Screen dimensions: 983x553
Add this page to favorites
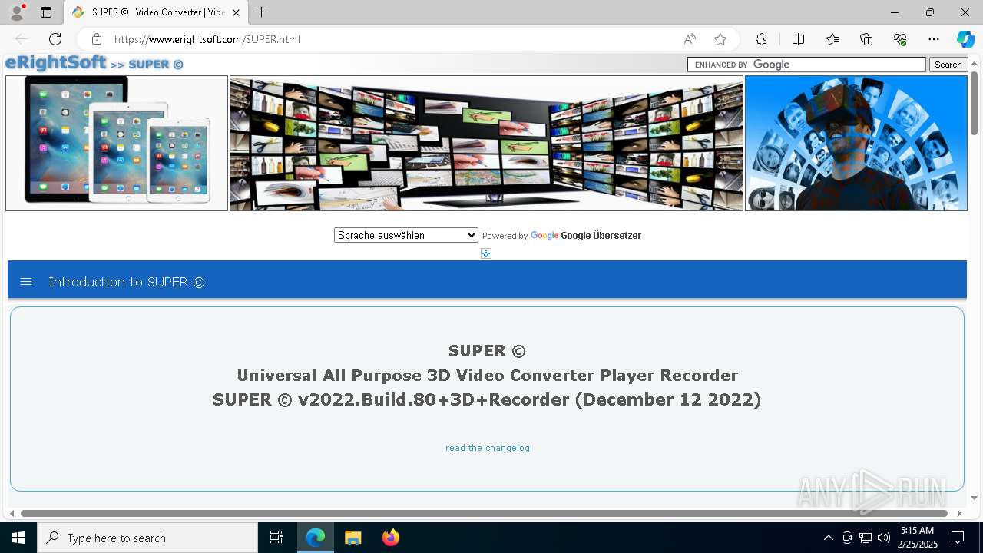[x=720, y=39]
